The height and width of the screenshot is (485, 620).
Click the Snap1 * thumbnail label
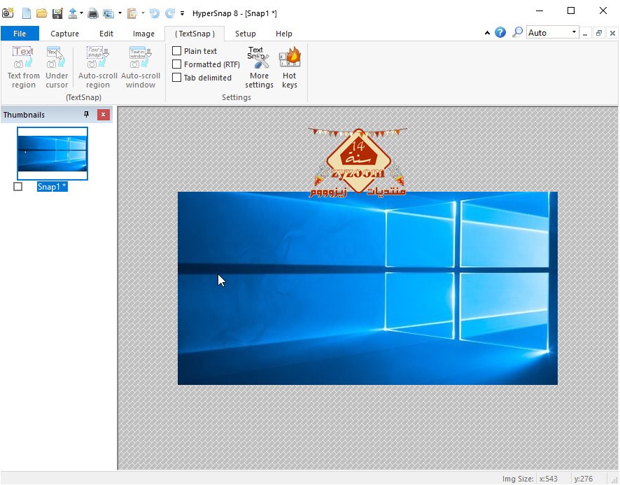coord(52,187)
